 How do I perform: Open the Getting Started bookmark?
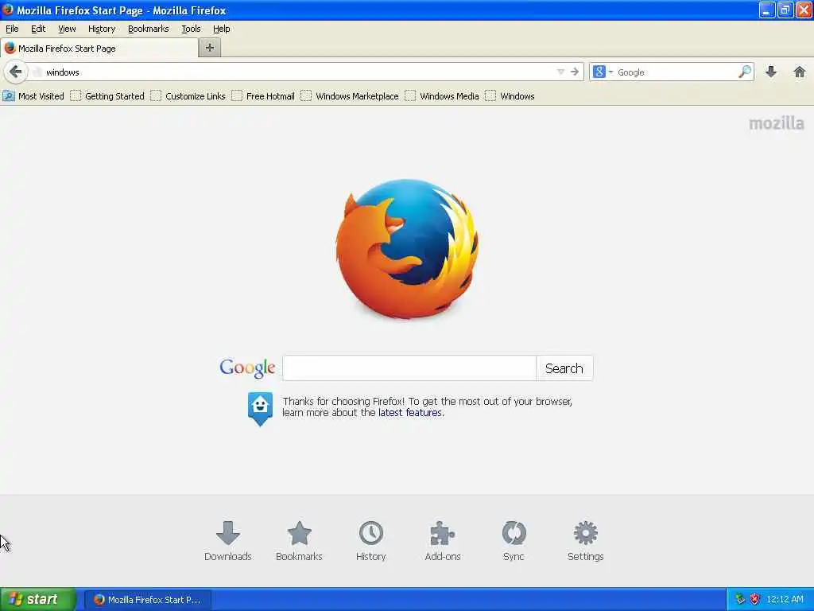[107, 96]
